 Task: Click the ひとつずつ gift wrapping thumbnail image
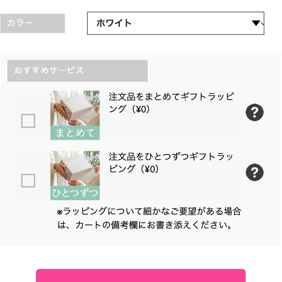click(75, 175)
